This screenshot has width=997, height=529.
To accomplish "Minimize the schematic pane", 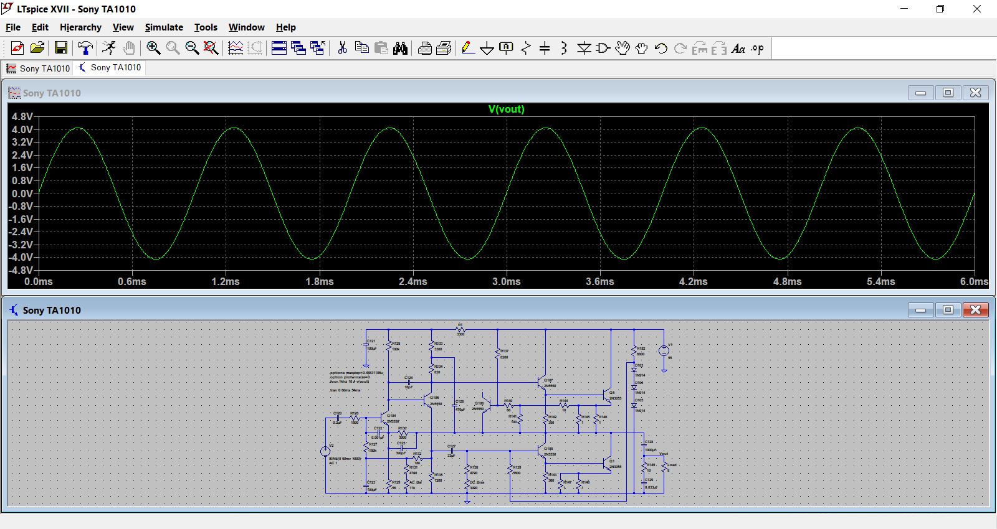I will (920, 310).
